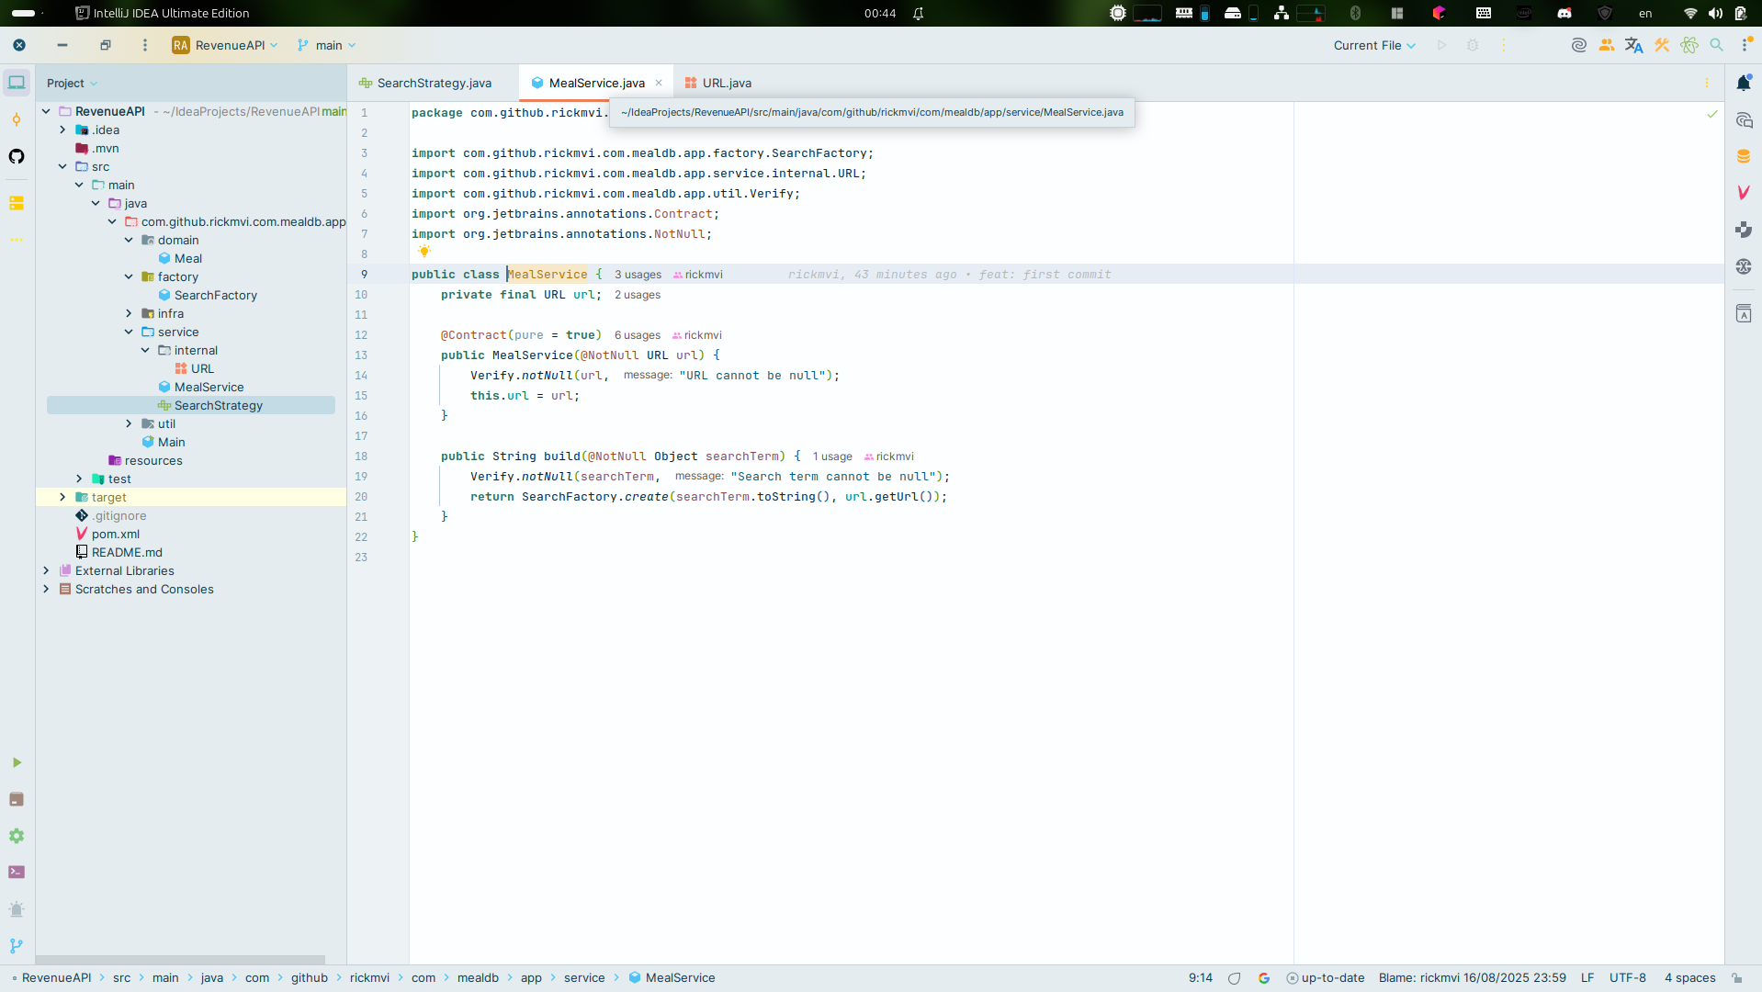Click the 9:14 cursor position widget

(1200, 978)
